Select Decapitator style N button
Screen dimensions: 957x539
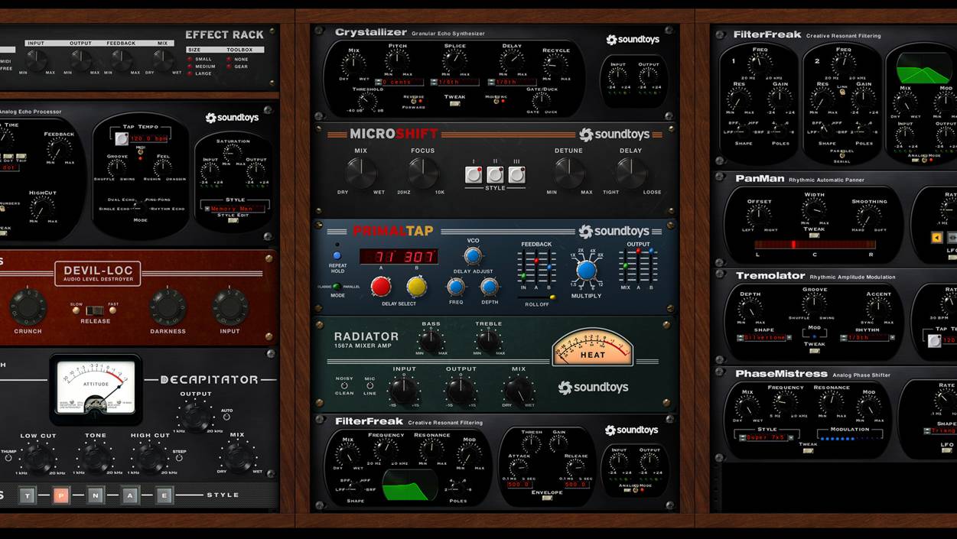(96, 495)
